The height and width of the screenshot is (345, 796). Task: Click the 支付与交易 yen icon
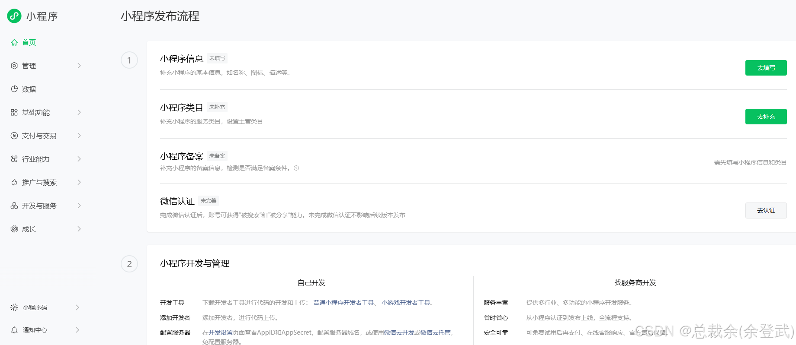coord(14,136)
